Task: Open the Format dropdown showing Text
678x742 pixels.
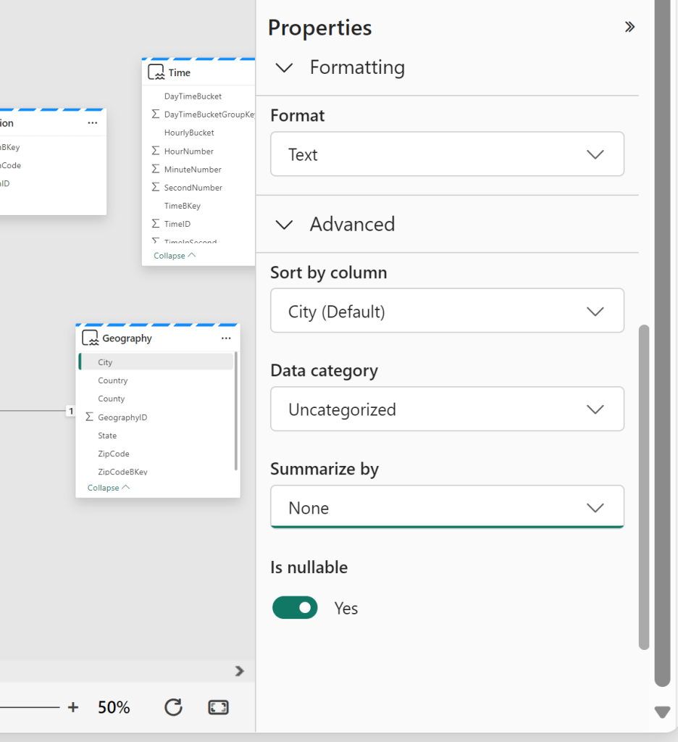Action: tap(447, 154)
